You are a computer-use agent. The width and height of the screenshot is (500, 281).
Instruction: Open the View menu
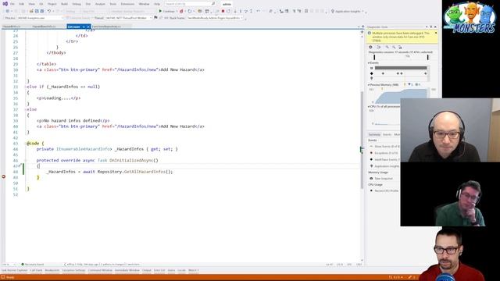31,4
